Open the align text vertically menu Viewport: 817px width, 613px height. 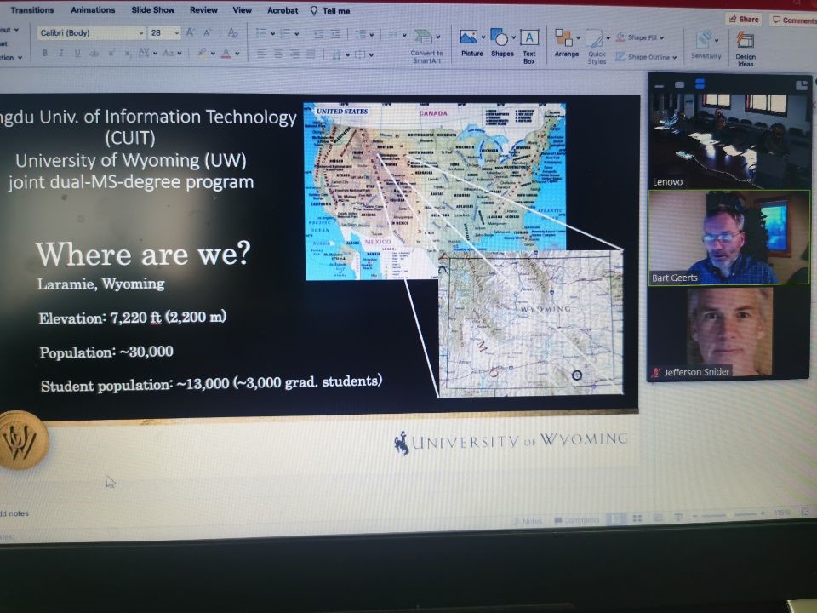(363, 54)
